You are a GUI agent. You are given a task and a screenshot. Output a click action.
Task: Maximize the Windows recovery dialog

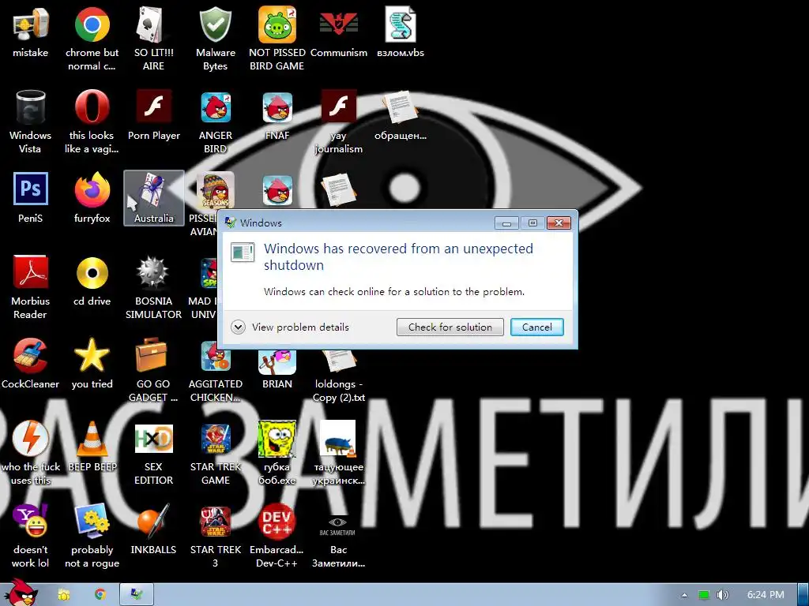point(532,223)
